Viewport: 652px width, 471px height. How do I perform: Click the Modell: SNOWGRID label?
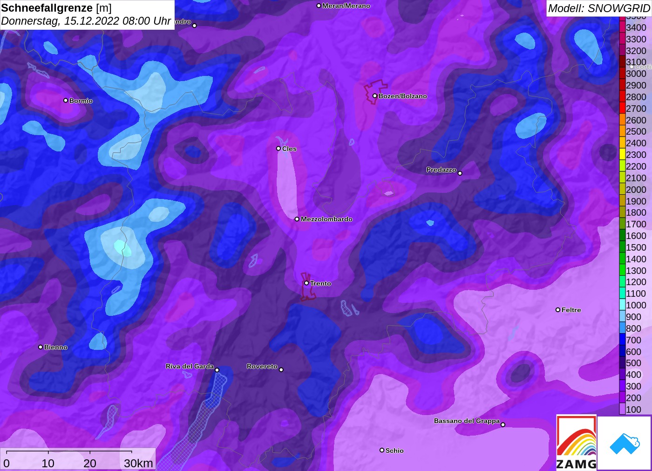click(599, 8)
